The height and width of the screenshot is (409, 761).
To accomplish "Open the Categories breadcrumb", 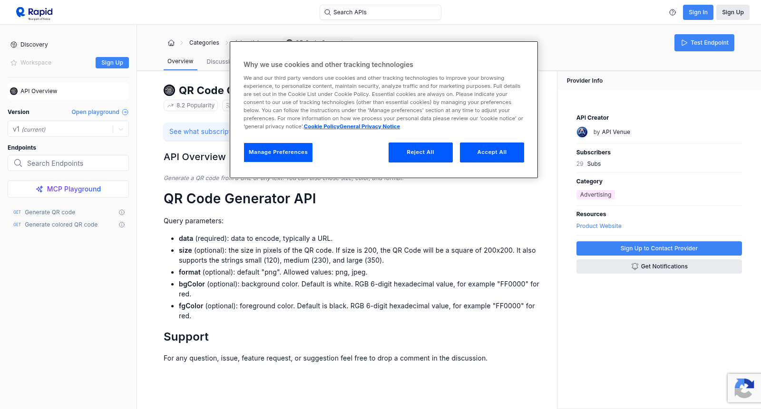I will [x=204, y=43].
